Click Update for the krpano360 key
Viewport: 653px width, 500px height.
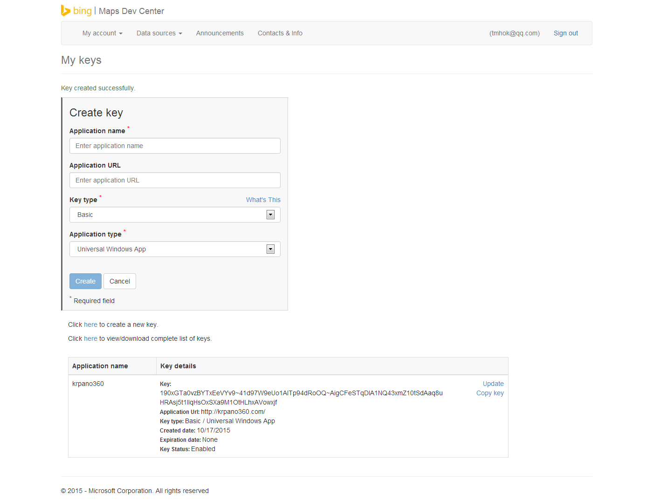pos(493,384)
